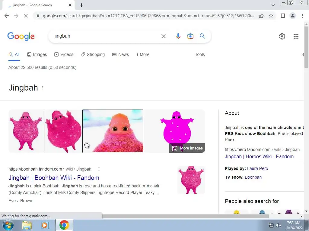309x231 pixels.
Task: Open the second tilted Jingbah image
Action: click(x=63, y=131)
